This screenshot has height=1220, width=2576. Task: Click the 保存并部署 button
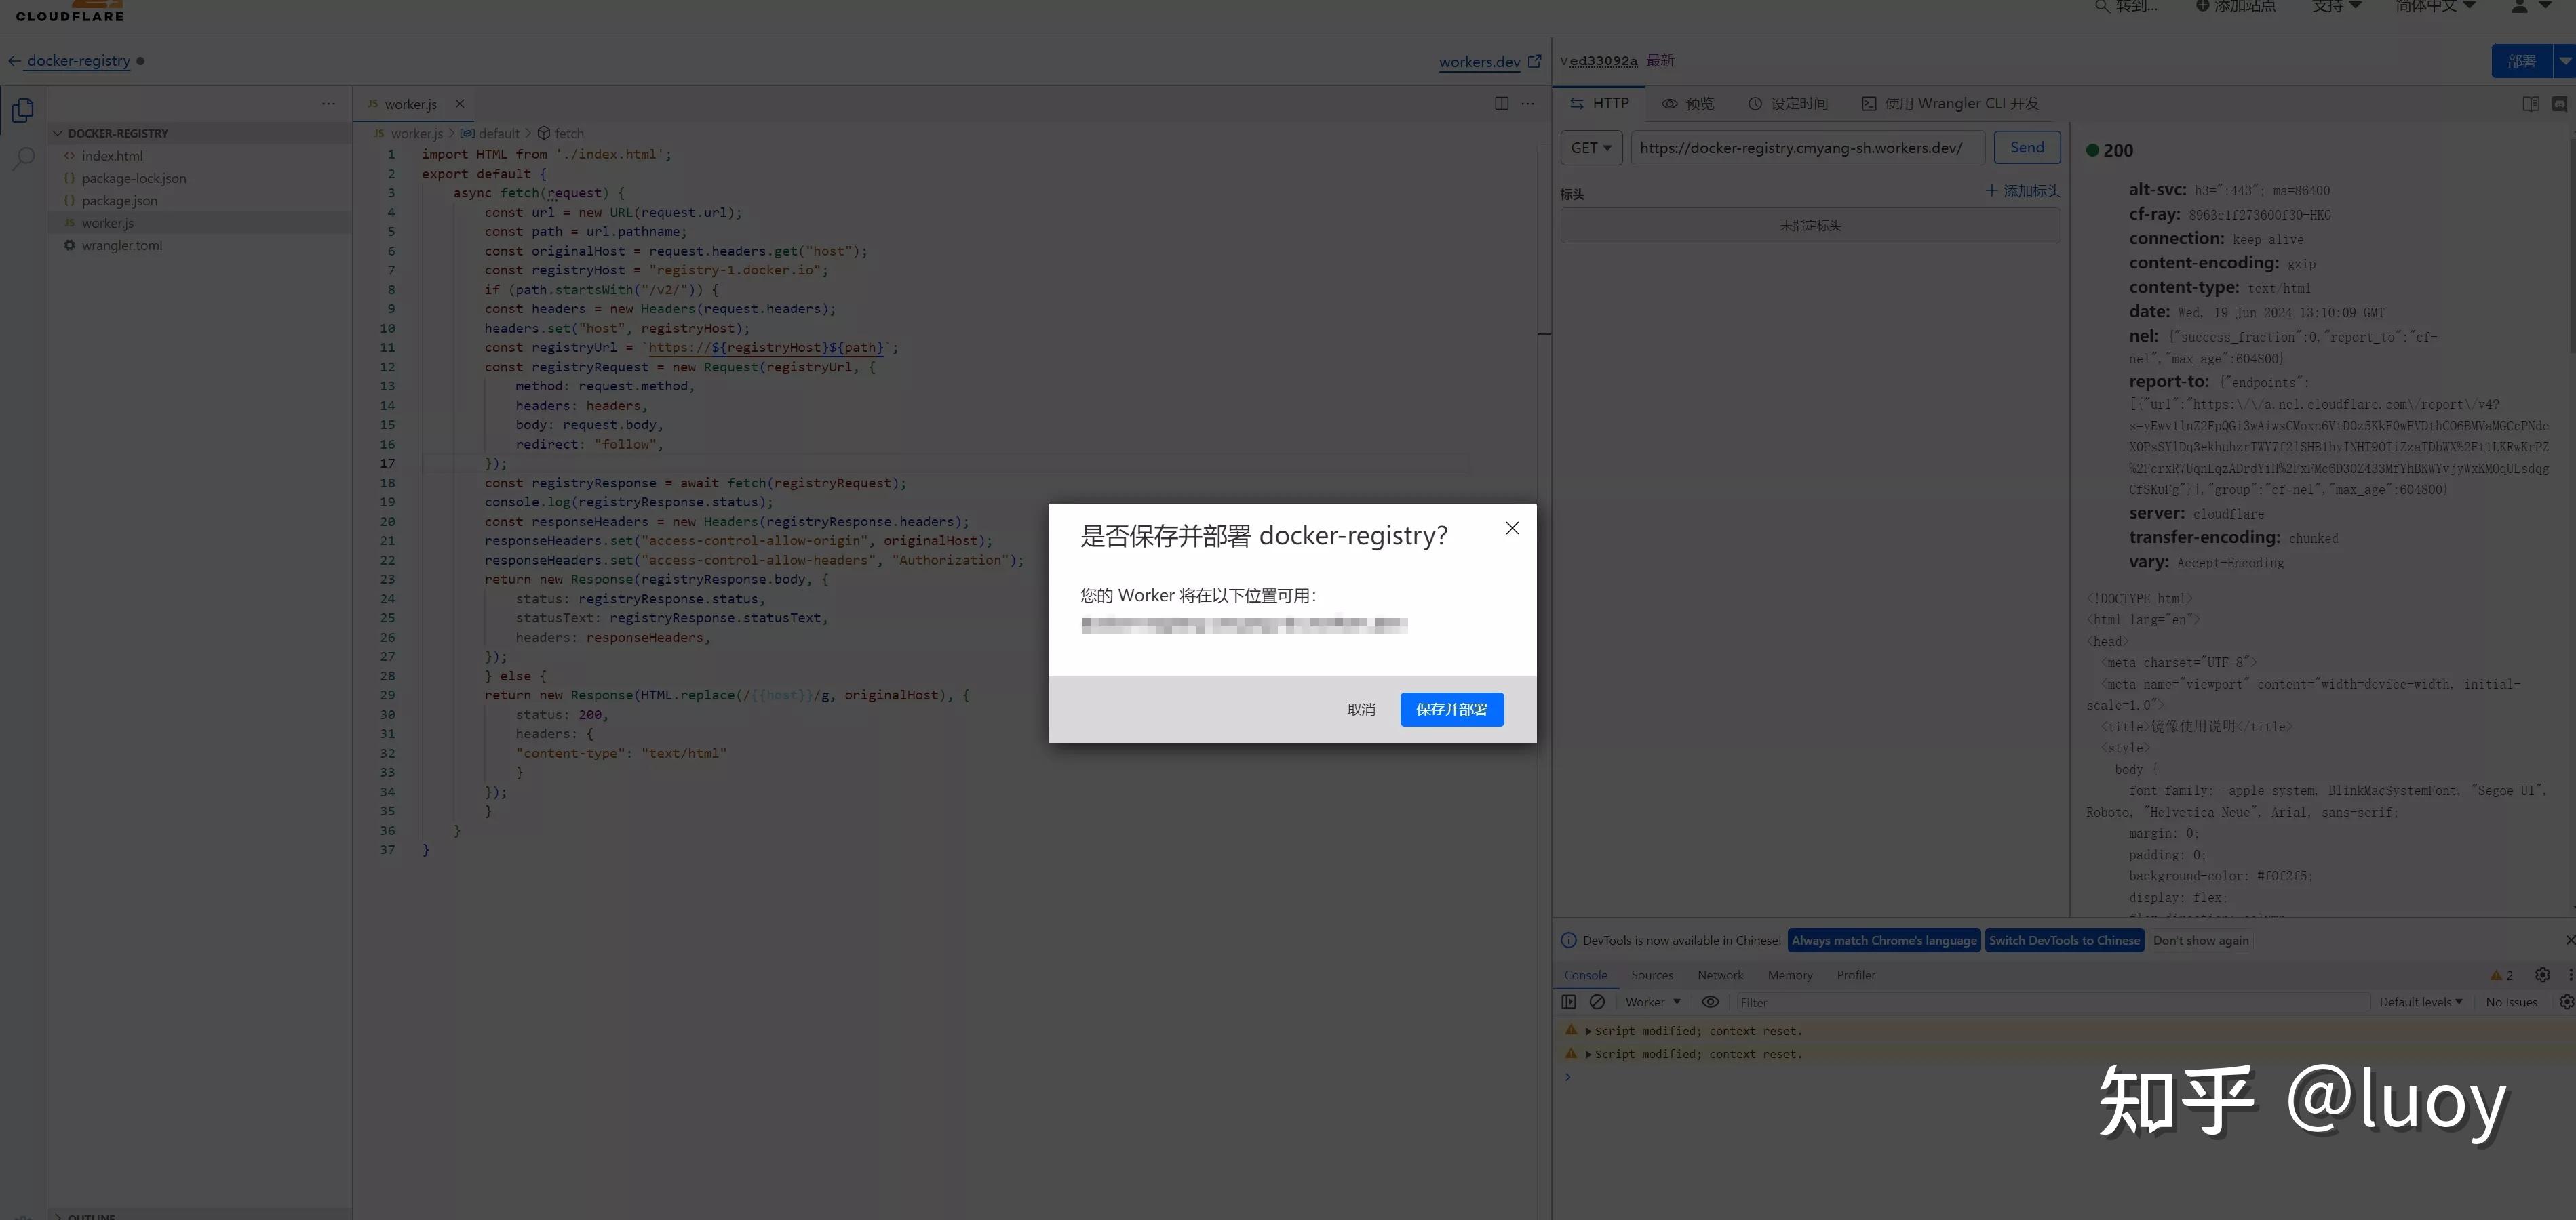pyautogui.click(x=1451, y=710)
